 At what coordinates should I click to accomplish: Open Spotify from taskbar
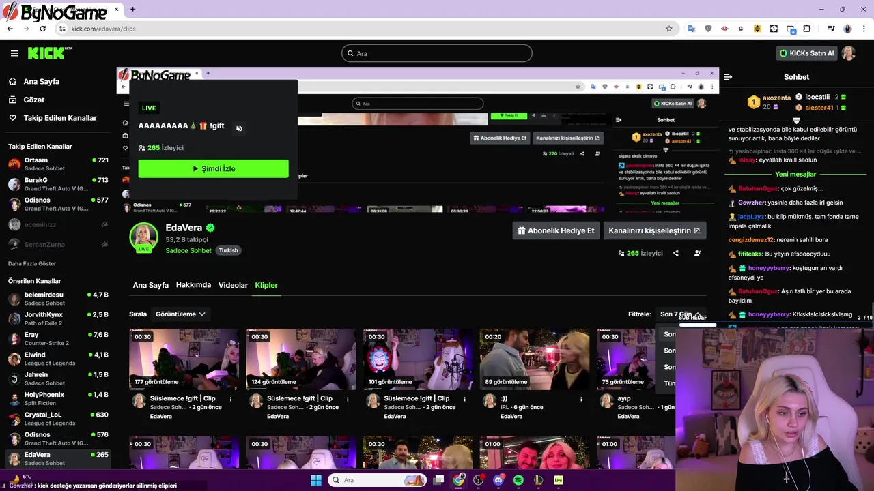pyautogui.click(x=518, y=480)
